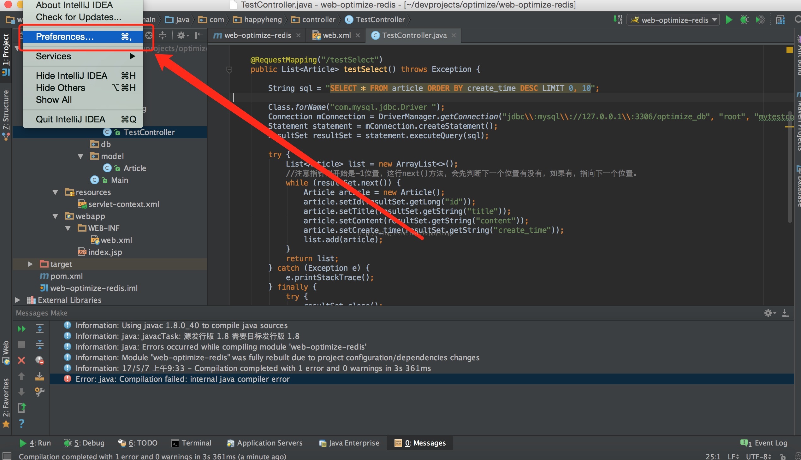Click scroll from source target icon
801x460 pixels.
click(x=149, y=35)
